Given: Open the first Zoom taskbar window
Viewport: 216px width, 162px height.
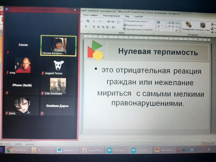Looking at the screenshot, I should point(109,150).
